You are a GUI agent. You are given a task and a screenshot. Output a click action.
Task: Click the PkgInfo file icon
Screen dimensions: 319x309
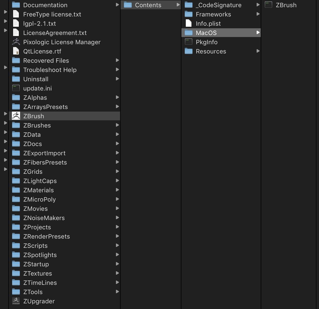point(189,42)
